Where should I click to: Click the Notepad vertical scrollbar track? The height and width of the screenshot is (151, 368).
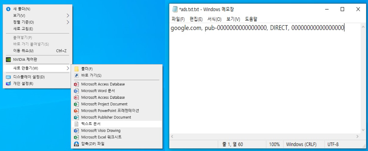tap(363, 78)
